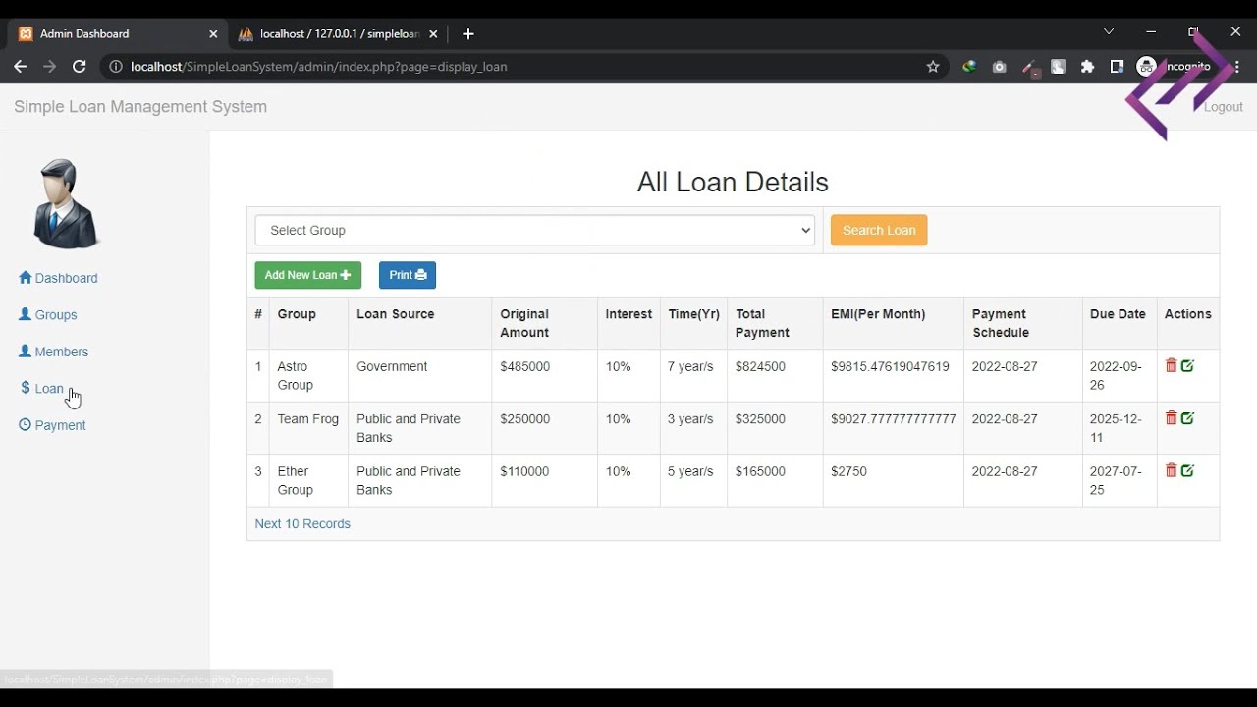Bookmark this page with the star icon
Screen dimensions: 1257x707
click(x=933, y=67)
